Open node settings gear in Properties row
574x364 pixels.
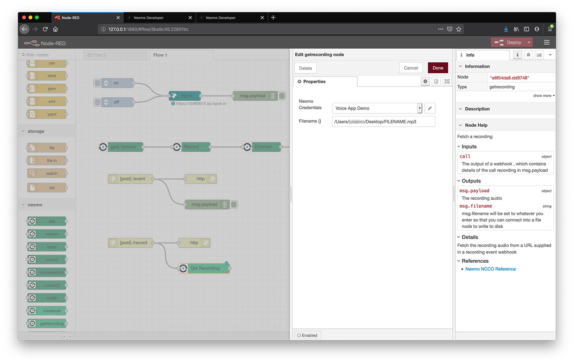coord(425,81)
